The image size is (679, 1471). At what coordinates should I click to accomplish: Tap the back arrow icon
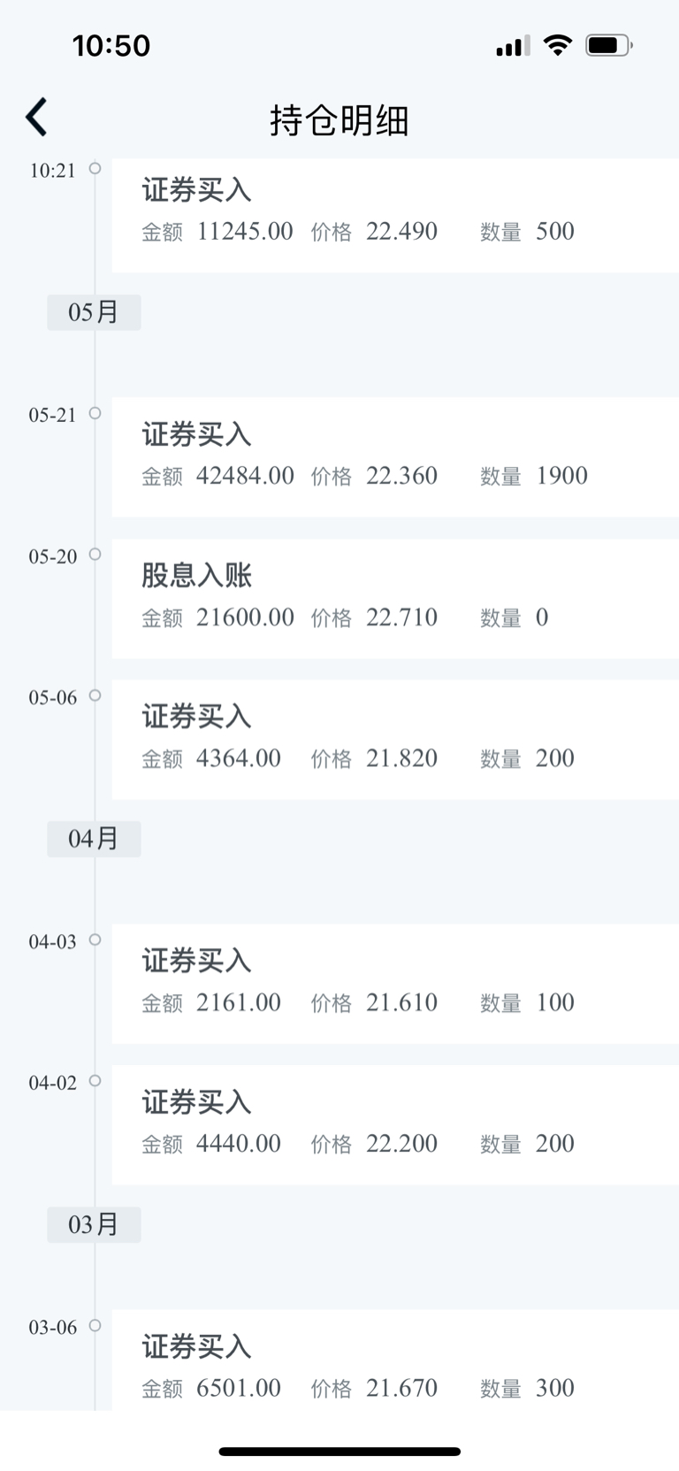36,118
